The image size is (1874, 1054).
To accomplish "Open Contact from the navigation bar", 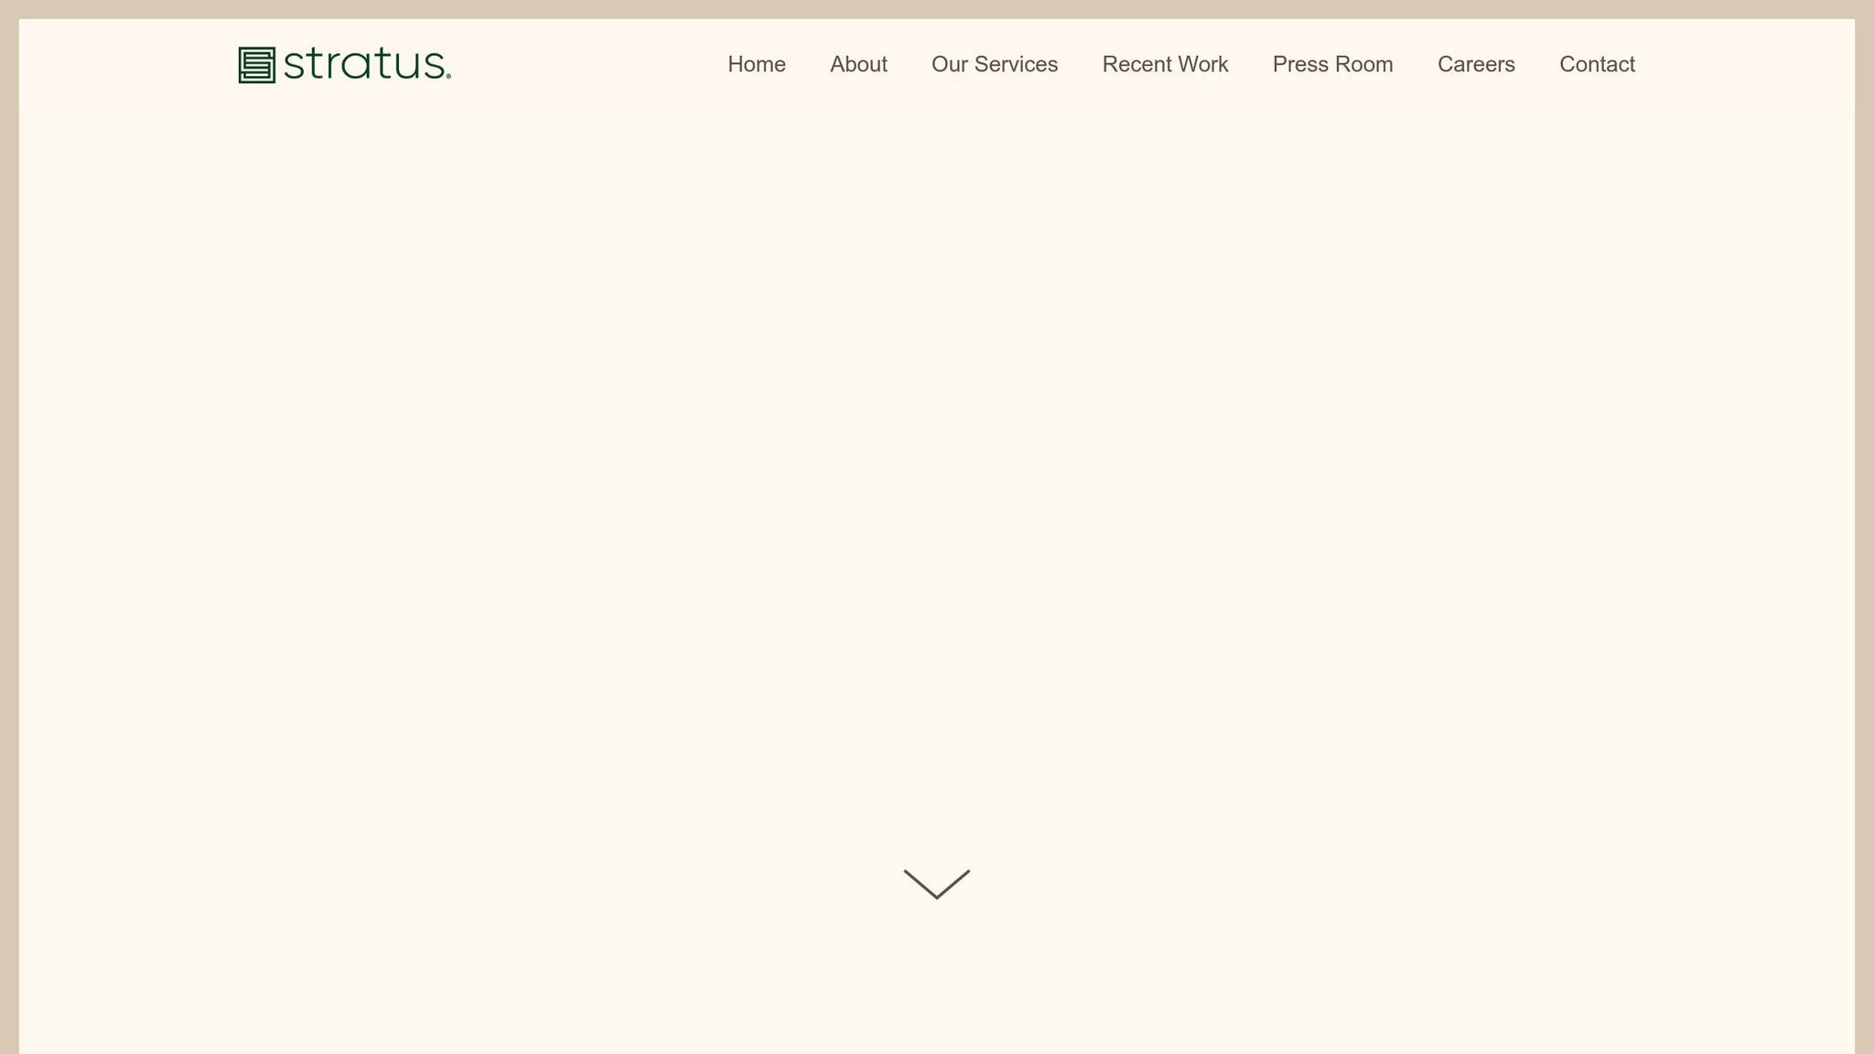I will point(1597,64).
